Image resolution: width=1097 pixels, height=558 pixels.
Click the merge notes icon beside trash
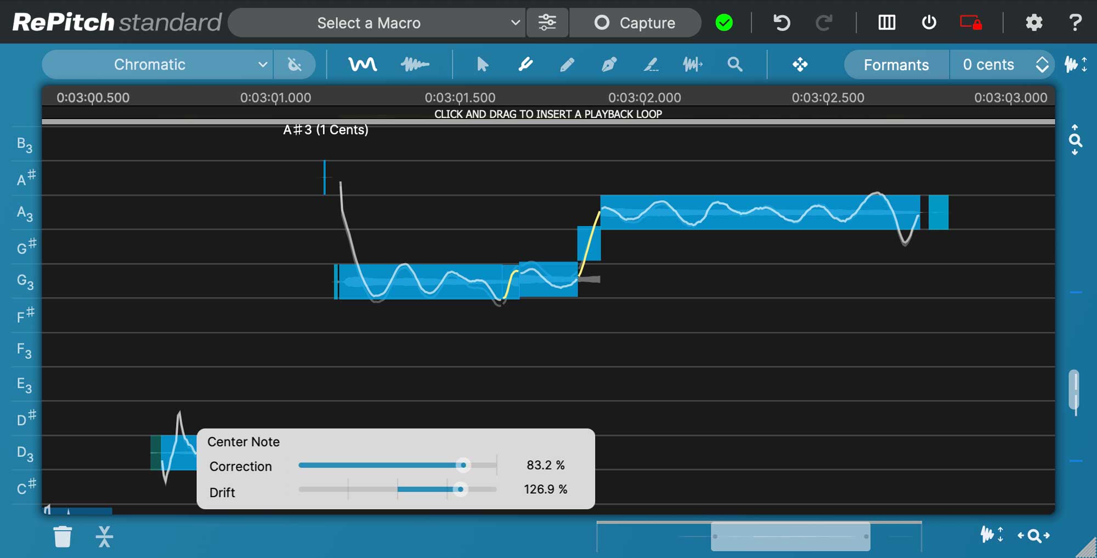104,536
